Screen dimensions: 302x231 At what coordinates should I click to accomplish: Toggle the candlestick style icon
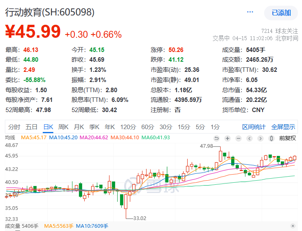coord(271,138)
